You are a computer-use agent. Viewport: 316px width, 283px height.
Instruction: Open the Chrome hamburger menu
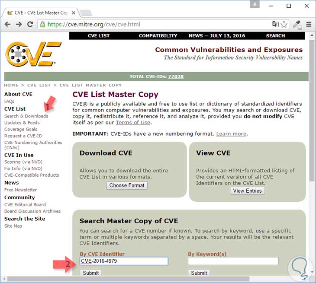[309, 24]
